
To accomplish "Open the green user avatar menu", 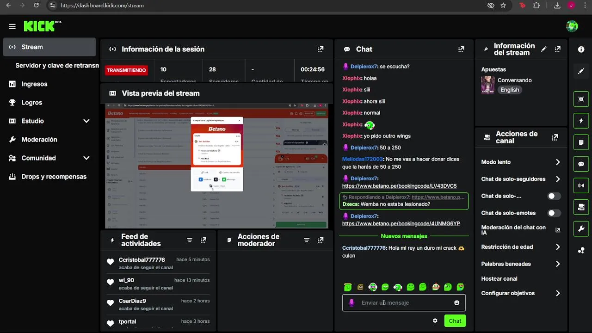I will (x=572, y=26).
